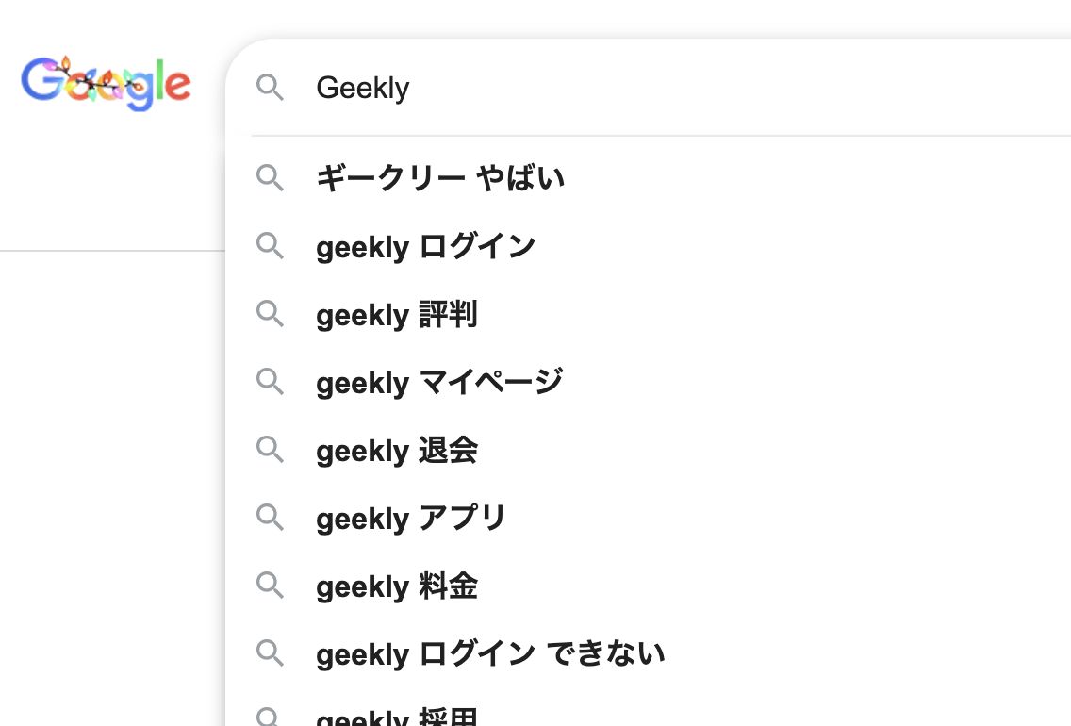
Task: Select the geekly マイページ suggestion
Action: click(439, 382)
